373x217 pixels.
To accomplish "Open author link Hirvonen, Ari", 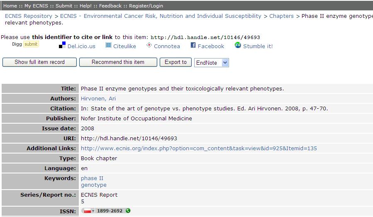I will point(98,98).
